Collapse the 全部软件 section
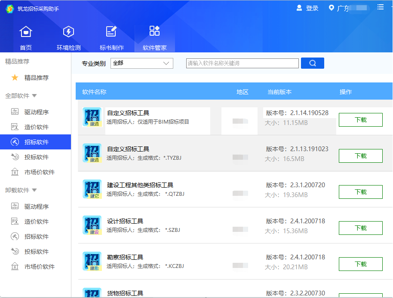Viewport: 393px width, 298px height. click(34, 96)
